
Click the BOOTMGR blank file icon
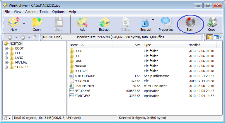coord(71,81)
